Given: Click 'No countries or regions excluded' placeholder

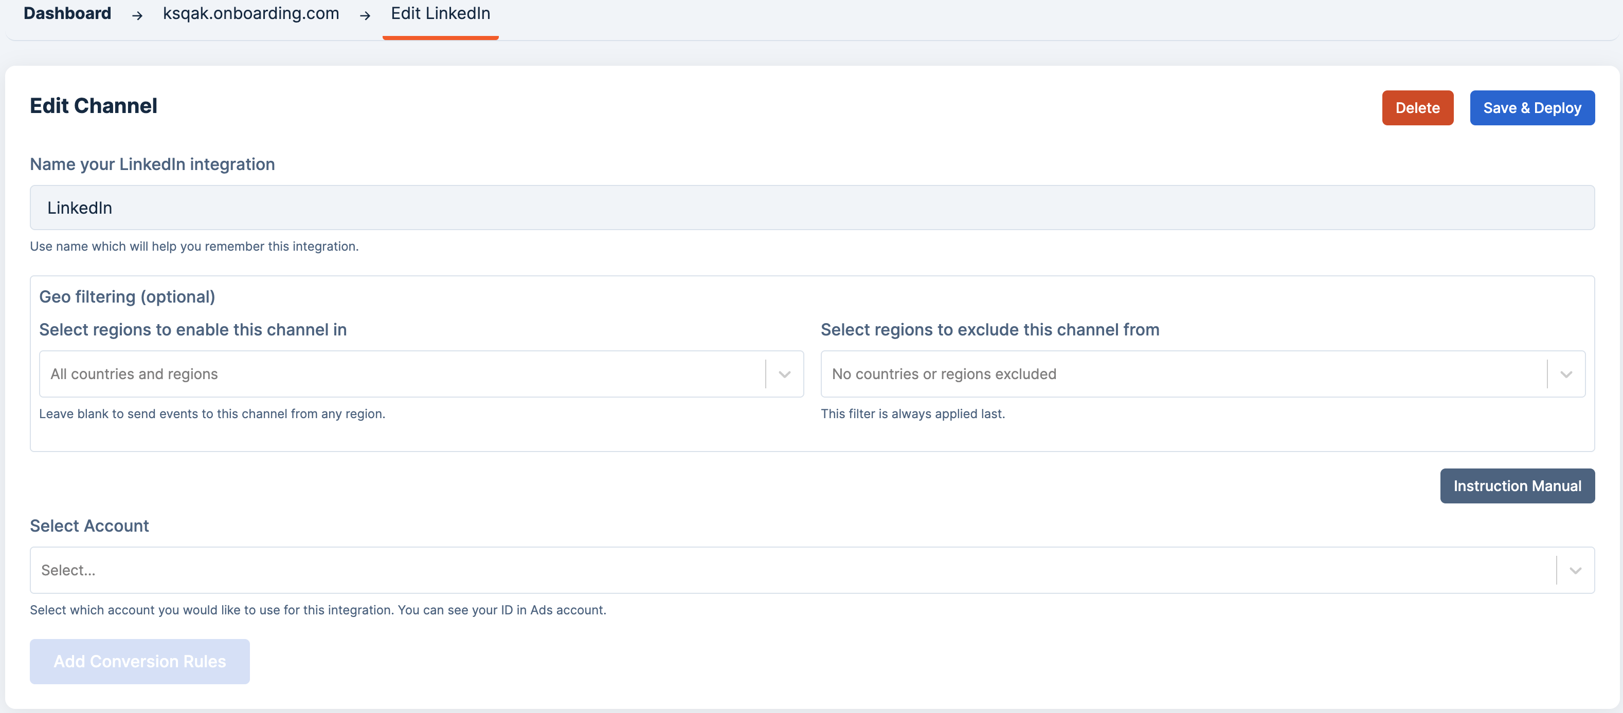Looking at the screenshot, I should (x=944, y=374).
